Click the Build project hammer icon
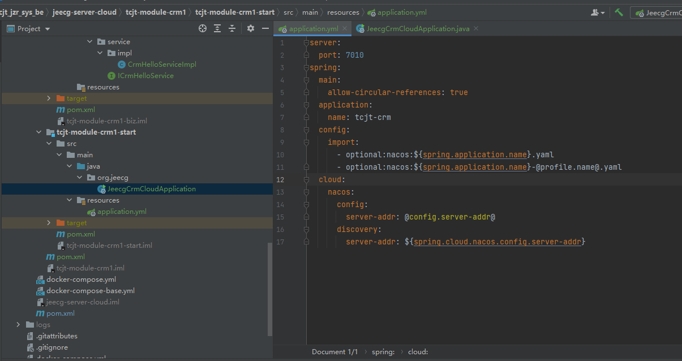The height and width of the screenshot is (361, 682). 619,12
